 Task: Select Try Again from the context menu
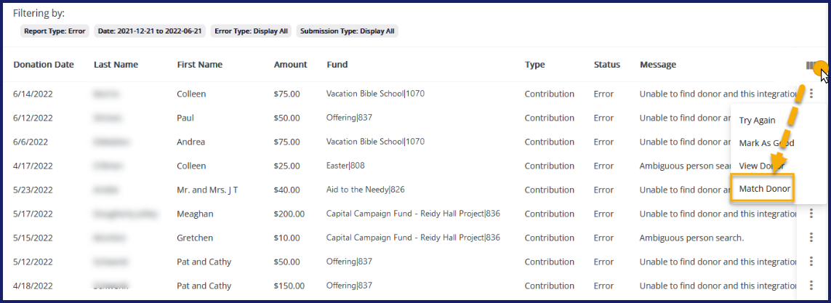tap(757, 121)
